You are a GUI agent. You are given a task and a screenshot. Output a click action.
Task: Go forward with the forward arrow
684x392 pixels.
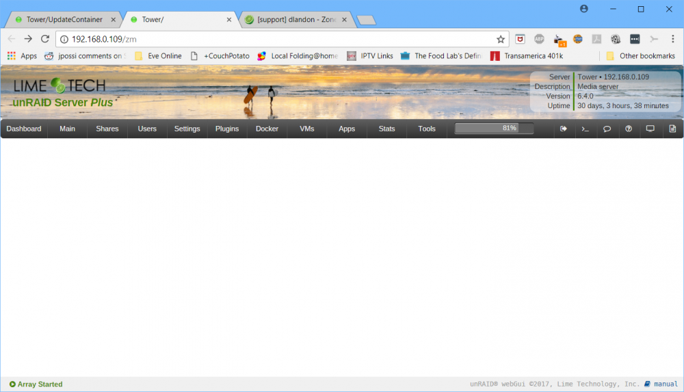pos(28,39)
